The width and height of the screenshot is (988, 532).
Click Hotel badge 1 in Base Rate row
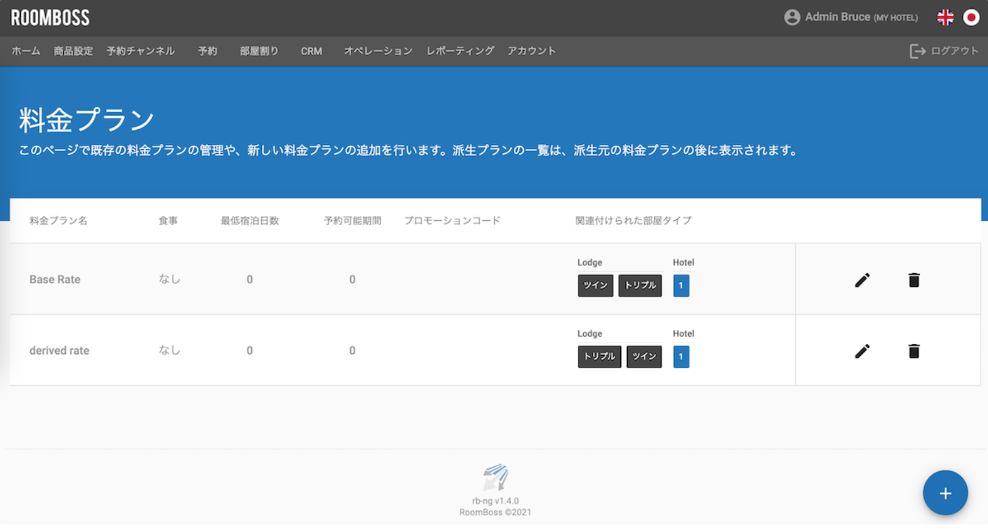pyautogui.click(x=681, y=285)
